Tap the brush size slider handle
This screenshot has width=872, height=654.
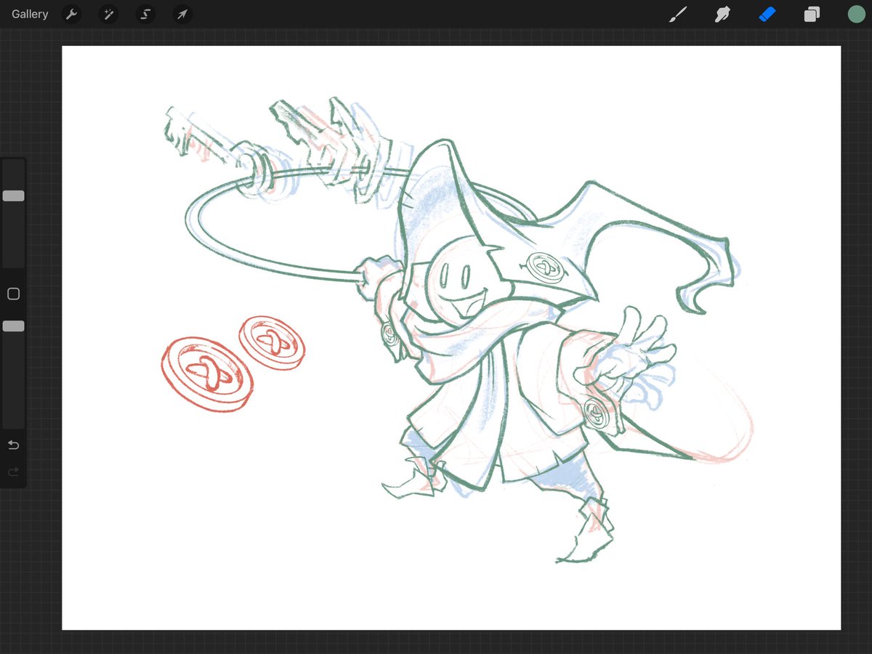click(x=12, y=195)
